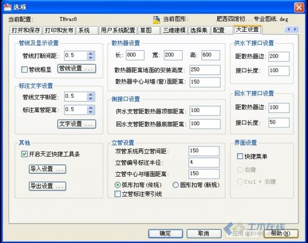
Task: Edit 回水下接口 接口长度 field (50)
Action: point(279,123)
